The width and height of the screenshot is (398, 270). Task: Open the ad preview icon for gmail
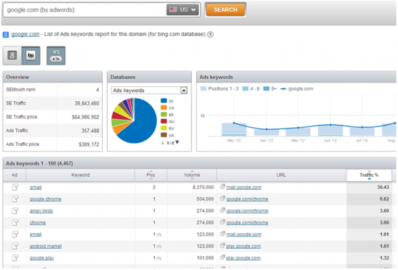coord(15,187)
